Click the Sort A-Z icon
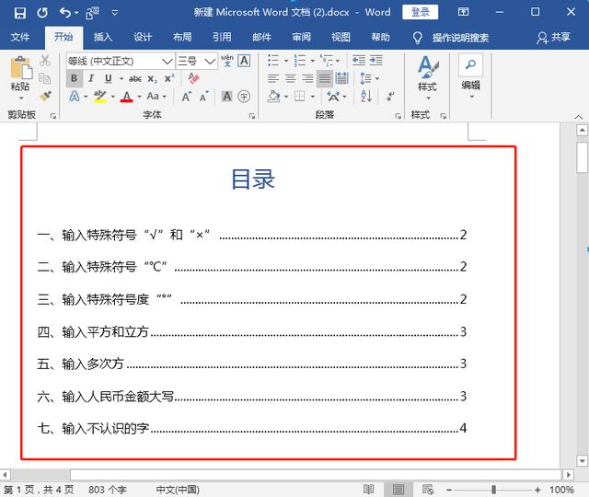Image resolution: width=589 pixels, height=497 pixels. click(x=366, y=97)
